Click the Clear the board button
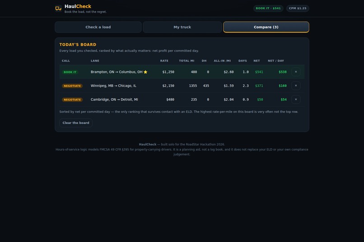The height and width of the screenshot is (242, 364). [76, 123]
